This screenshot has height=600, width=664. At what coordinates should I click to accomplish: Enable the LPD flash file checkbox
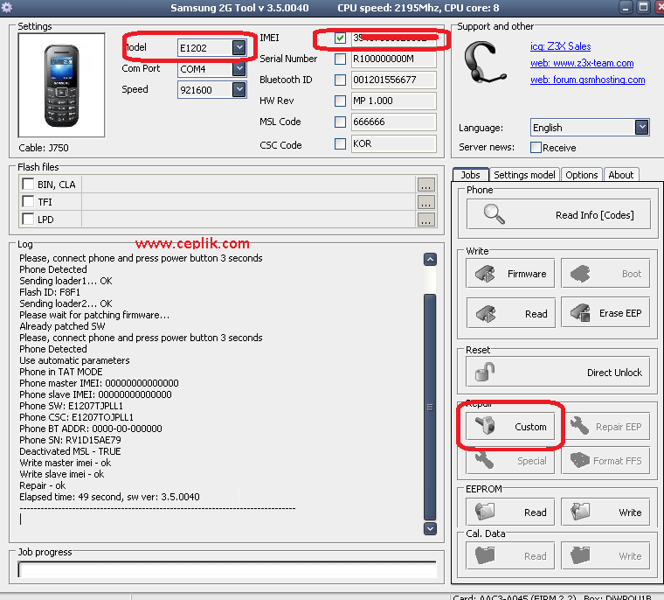tap(28, 220)
